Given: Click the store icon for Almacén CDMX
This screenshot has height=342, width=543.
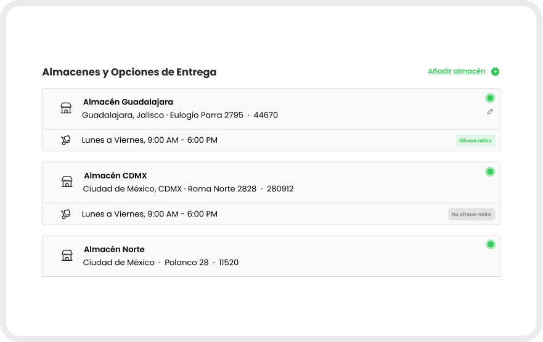Looking at the screenshot, I should coord(67,182).
